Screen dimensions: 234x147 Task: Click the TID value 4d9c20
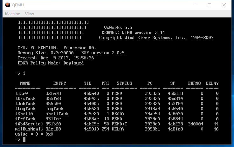click(x=91, y=114)
